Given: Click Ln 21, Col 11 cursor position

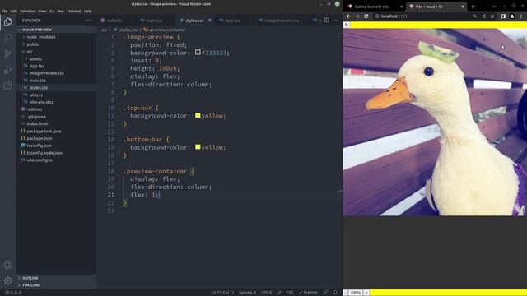Looking at the screenshot, I should [x=222, y=293].
